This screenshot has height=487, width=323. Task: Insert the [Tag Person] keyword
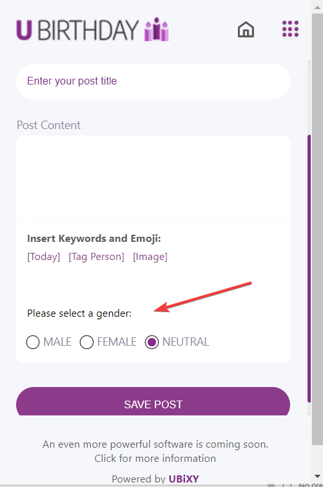[x=96, y=257]
